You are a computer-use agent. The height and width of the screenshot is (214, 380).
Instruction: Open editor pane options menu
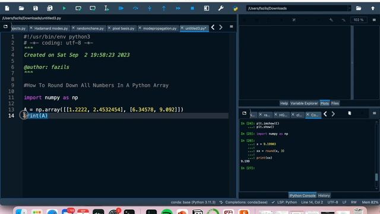tap(231, 27)
